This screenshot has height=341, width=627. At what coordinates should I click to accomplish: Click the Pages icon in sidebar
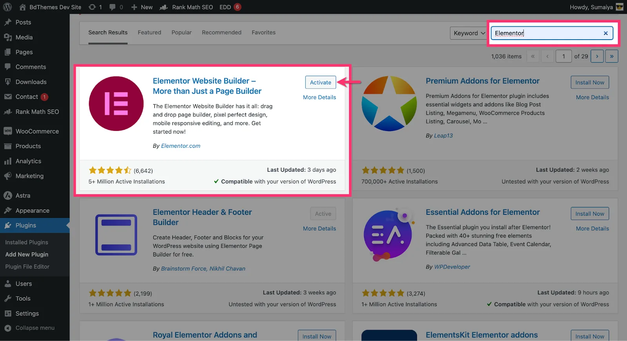tap(8, 52)
